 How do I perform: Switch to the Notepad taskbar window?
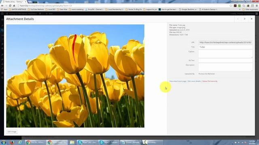tap(131, 142)
